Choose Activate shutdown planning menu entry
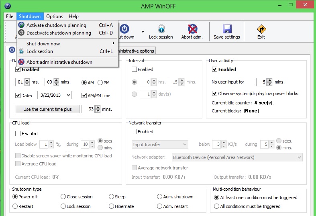 click(67, 25)
